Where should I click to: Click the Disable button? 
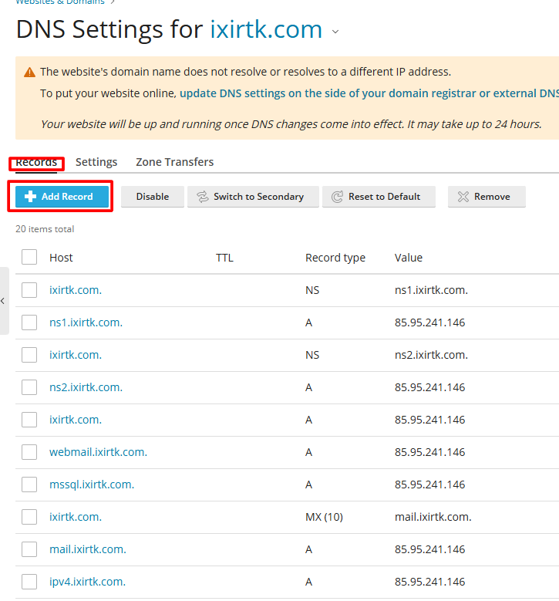coord(153,197)
